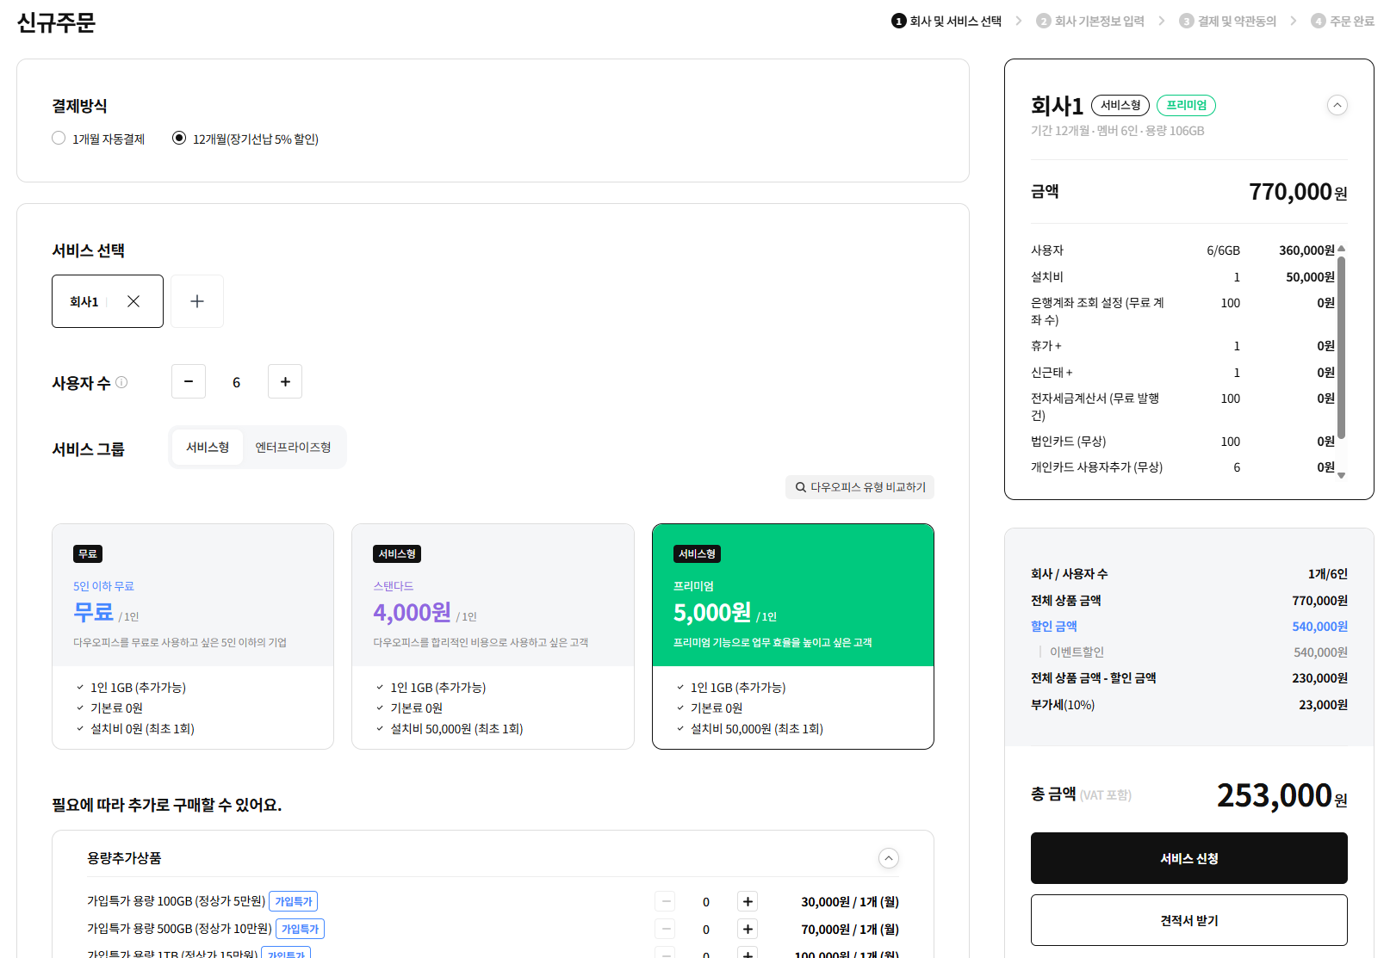The height and width of the screenshot is (958, 1390).
Task: Select 1개월 자동결제 payment option
Action: [x=59, y=138]
